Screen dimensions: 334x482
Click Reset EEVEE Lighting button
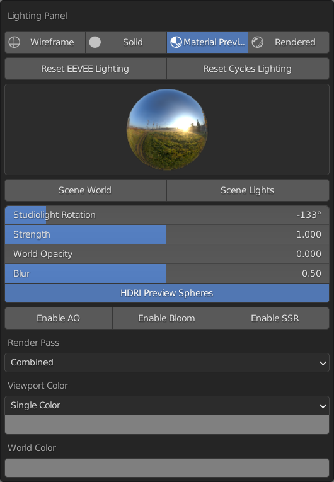(86, 69)
